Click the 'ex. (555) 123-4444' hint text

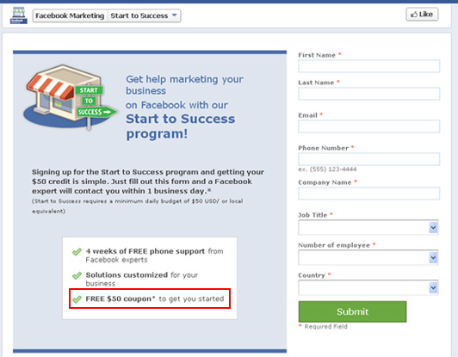(x=327, y=169)
